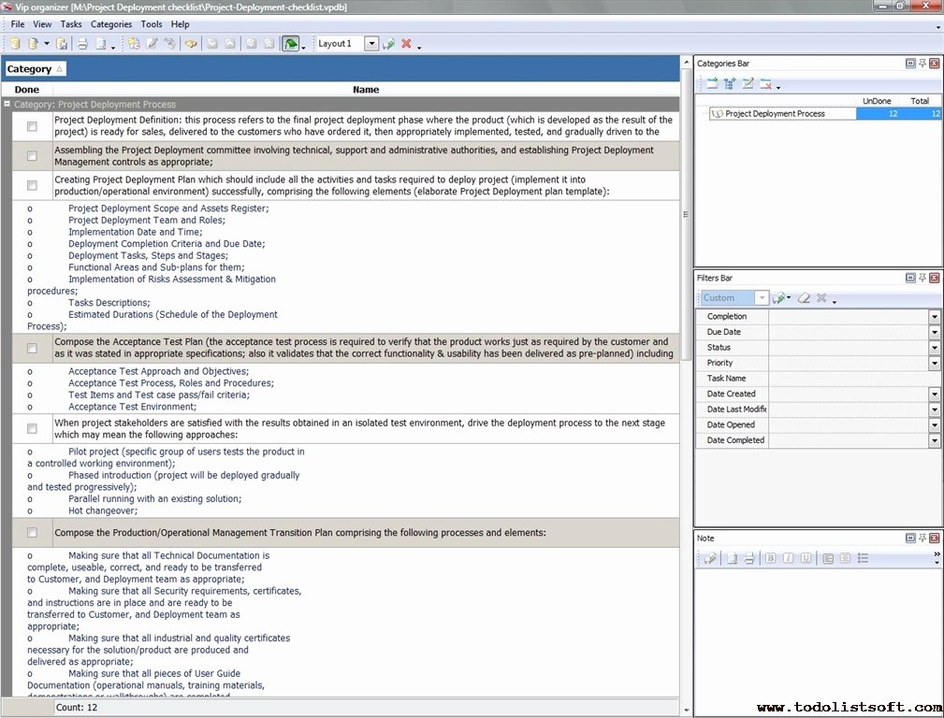This screenshot has width=944, height=718.
Task: Mark Assembling the Project Deployment committee task done
Action: [x=32, y=156]
